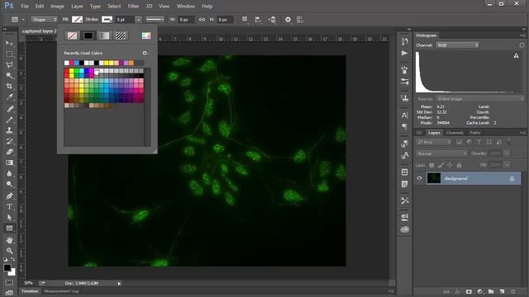Open shape geometry gear options
Screen dimensions: 529x297
tap(288, 20)
